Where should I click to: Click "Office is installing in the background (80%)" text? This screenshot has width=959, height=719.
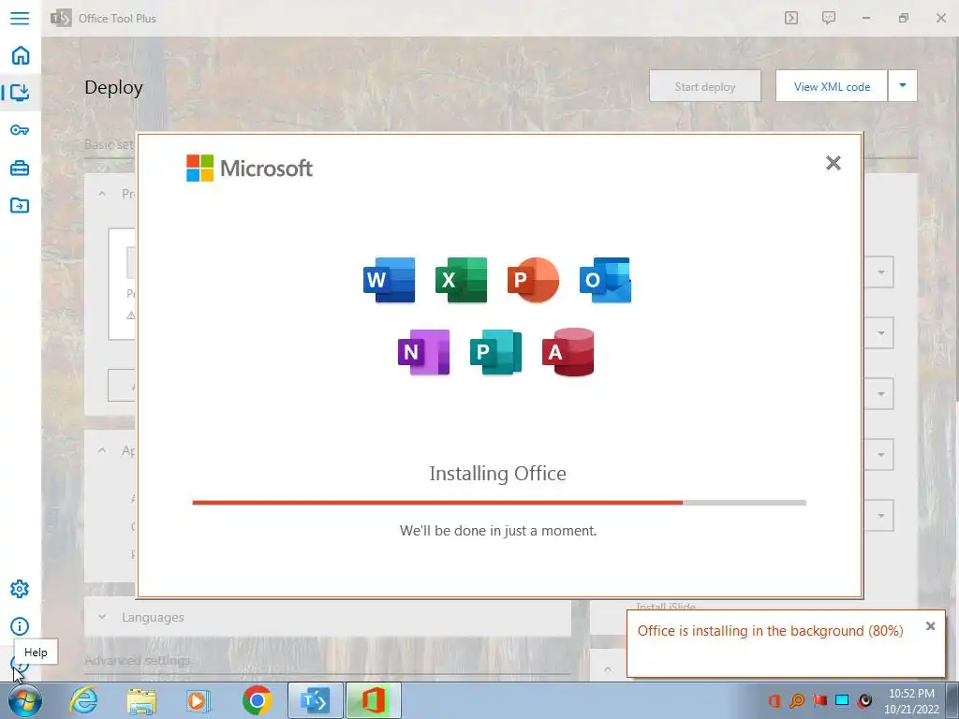tap(770, 631)
